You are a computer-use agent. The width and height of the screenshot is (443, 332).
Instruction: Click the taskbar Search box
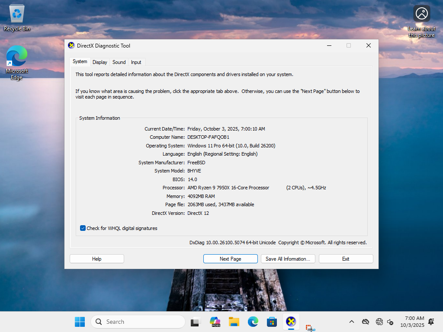point(138,322)
